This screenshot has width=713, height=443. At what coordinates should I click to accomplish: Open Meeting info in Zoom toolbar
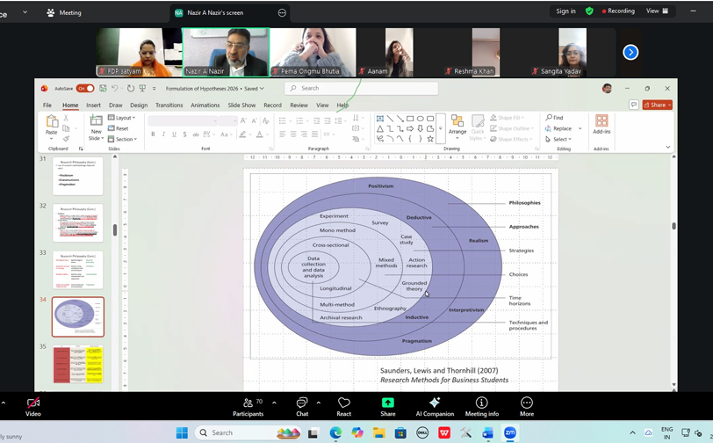coord(481,405)
